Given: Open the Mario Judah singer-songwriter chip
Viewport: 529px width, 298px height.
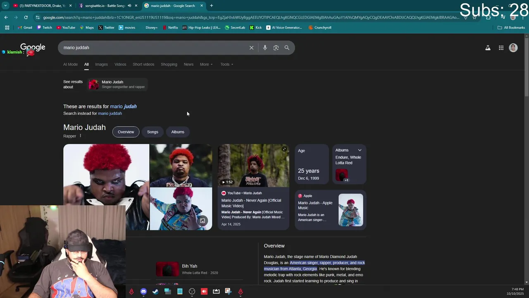Looking at the screenshot, I should point(117,84).
